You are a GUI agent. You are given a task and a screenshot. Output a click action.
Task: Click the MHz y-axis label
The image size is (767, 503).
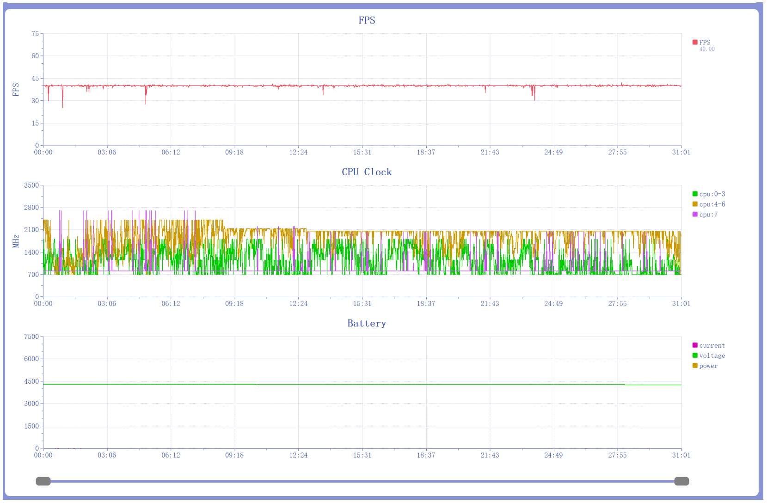[16, 241]
